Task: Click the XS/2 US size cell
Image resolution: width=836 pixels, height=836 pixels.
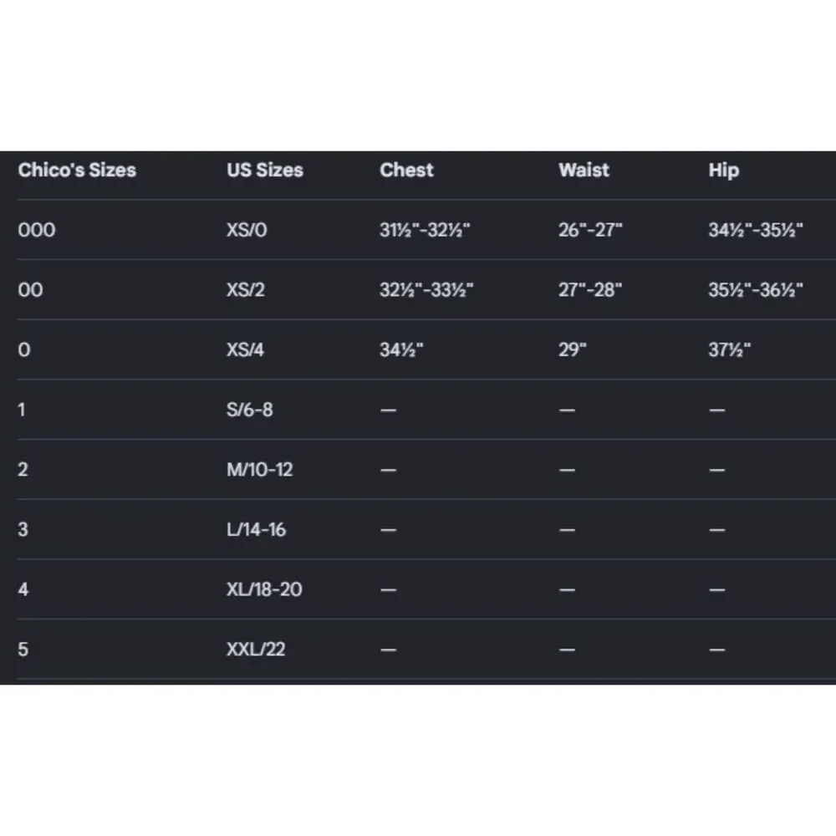Action: [x=245, y=290]
